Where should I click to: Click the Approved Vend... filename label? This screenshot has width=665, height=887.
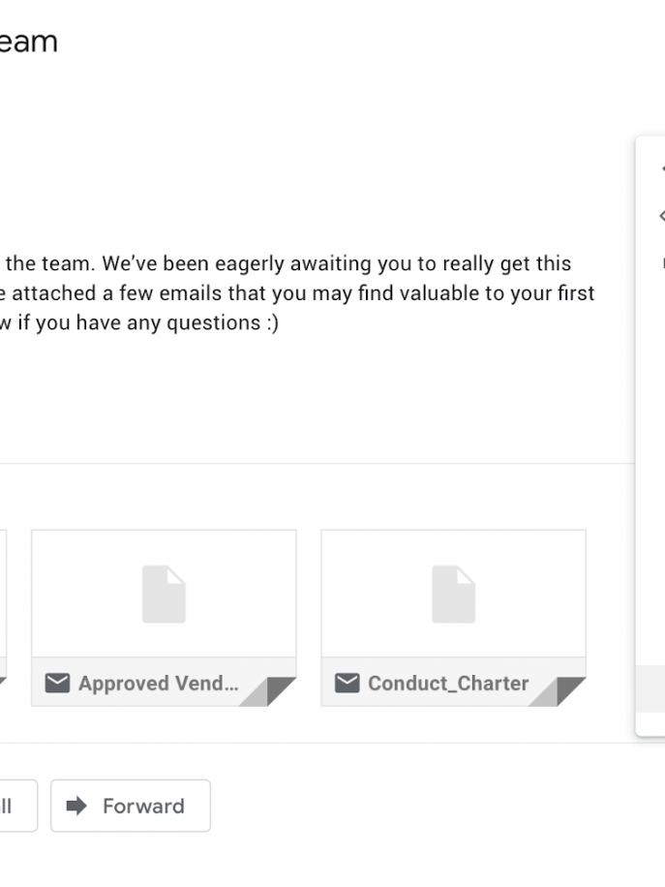(x=158, y=684)
